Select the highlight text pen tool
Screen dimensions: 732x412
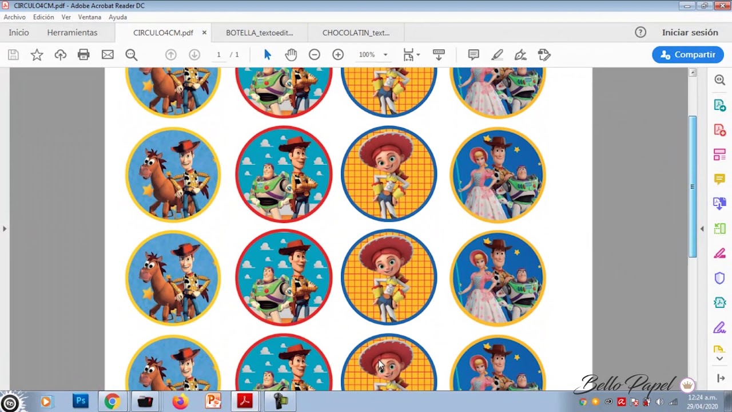pyautogui.click(x=497, y=55)
